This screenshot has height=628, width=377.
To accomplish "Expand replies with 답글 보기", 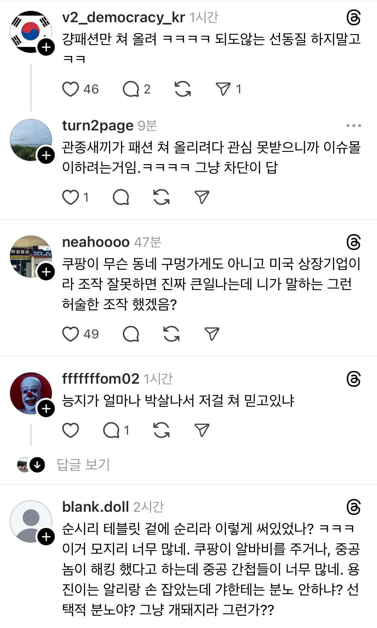I will click(83, 464).
